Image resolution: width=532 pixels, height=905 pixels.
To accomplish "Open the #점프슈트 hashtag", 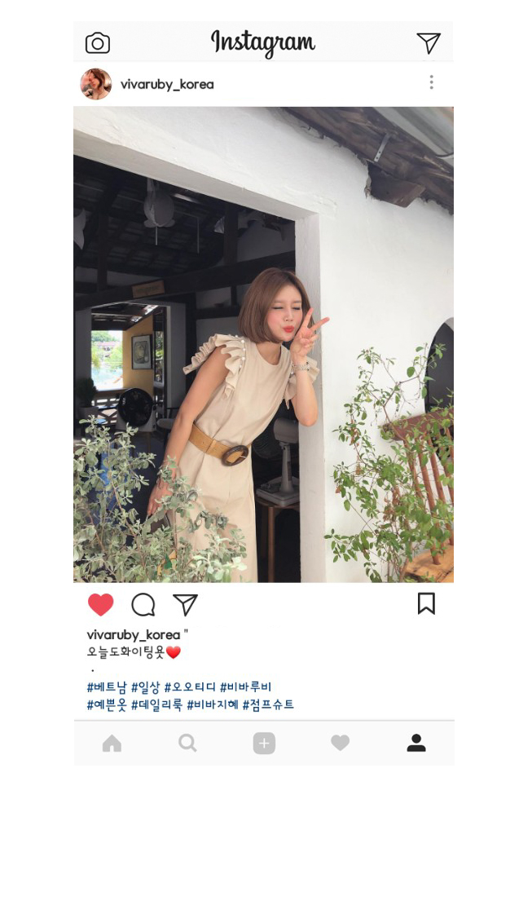I will point(268,704).
